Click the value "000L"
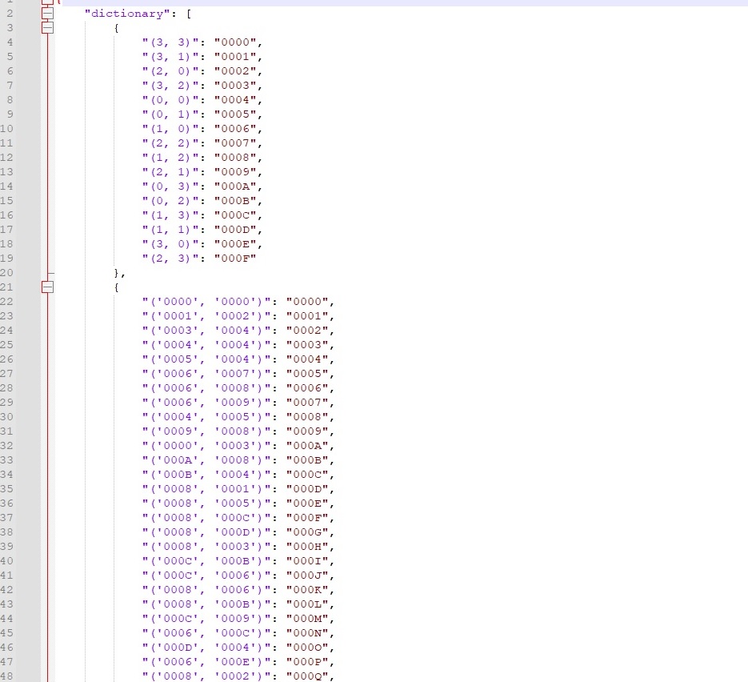748x682 pixels. (307, 604)
